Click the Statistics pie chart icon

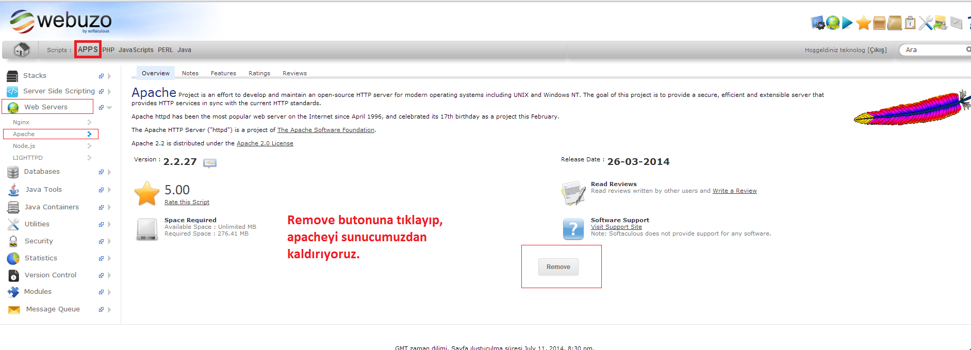13,258
